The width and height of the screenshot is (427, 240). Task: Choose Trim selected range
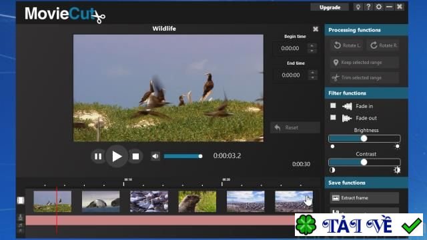click(x=365, y=77)
